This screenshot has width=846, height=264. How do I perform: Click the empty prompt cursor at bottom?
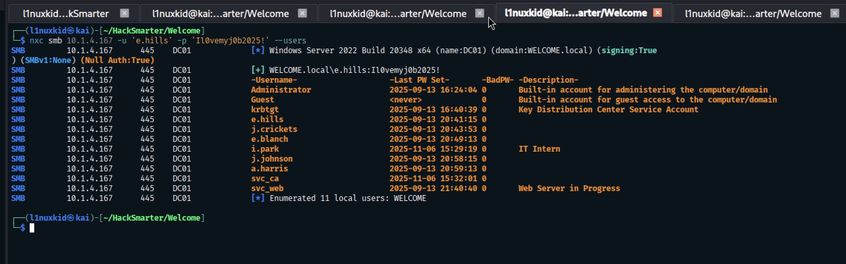(x=32, y=228)
